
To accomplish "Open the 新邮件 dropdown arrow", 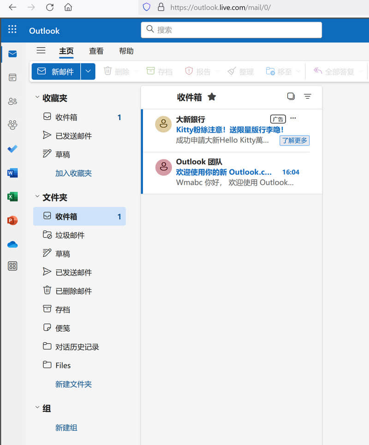I will [x=88, y=71].
